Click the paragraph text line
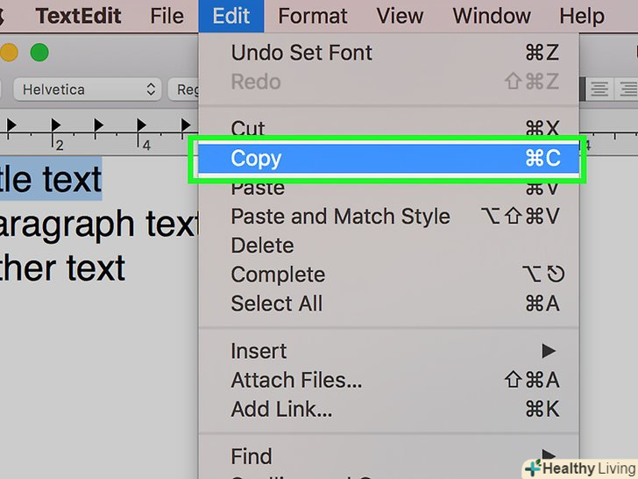This screenshot has width=638, height=479. click(x=99, y=224)
